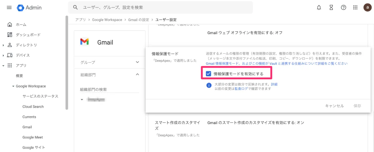374x152 pixels.
Task: Open the main hamburger menu
Action: coord(9,7)
